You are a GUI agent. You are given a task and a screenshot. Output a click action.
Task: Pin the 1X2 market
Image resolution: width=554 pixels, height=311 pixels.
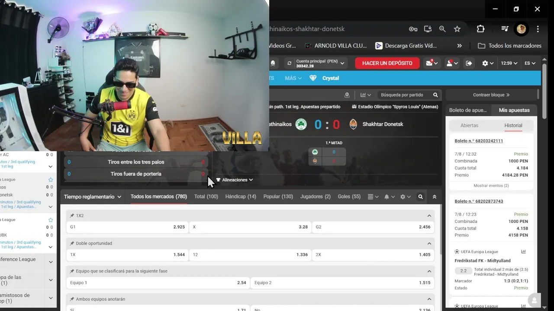tap(72, 216)
